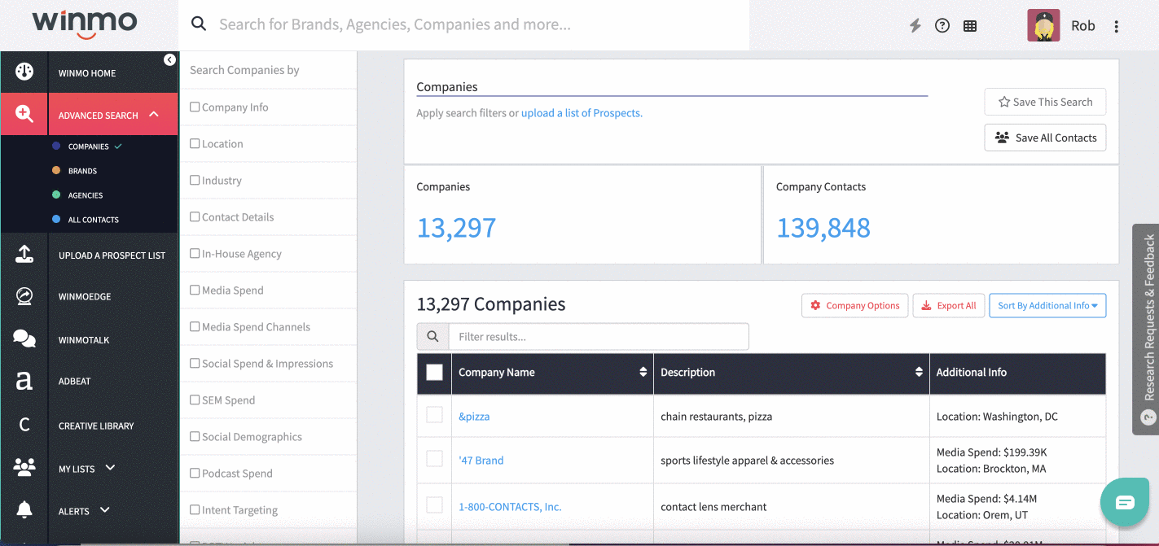
Task: Select Brands under Advanced Search
Action: tap(82, 171)
